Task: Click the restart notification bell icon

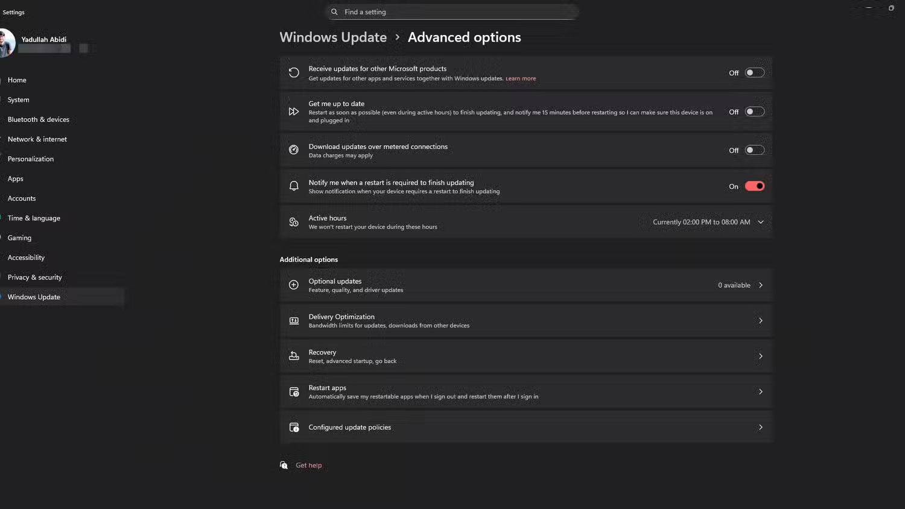Action: (x=294, y=186)
